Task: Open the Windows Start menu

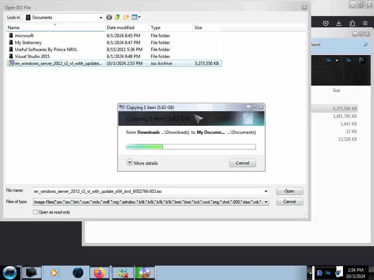Action: (x=10, y=273)
